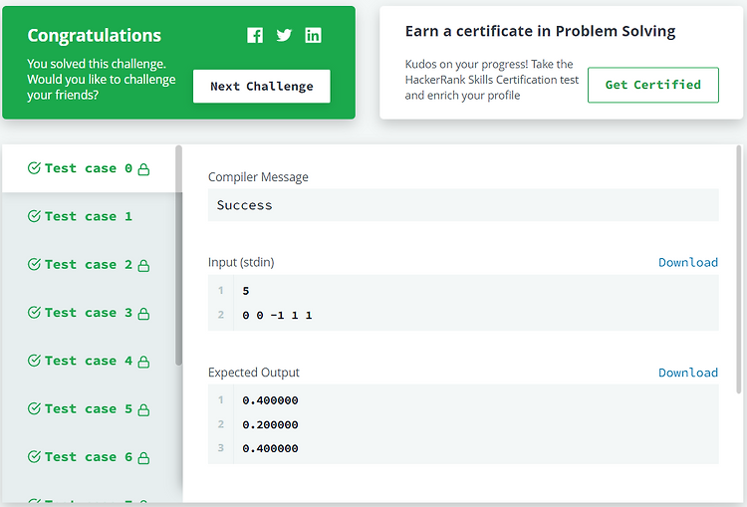The image size is (747, 507).
Task: Click lock icon beside Test case 6
Action: coord(143,458)
